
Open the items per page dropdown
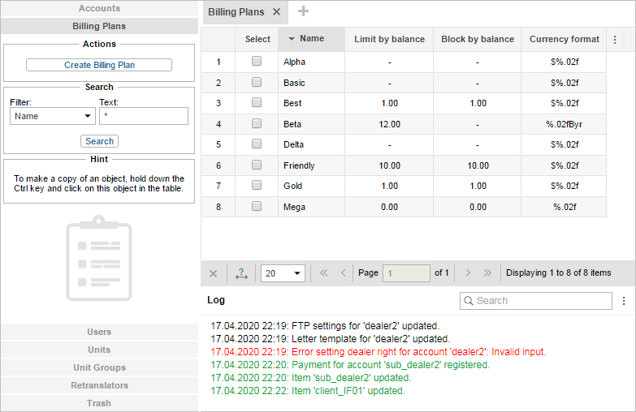[x=283, y=273]
